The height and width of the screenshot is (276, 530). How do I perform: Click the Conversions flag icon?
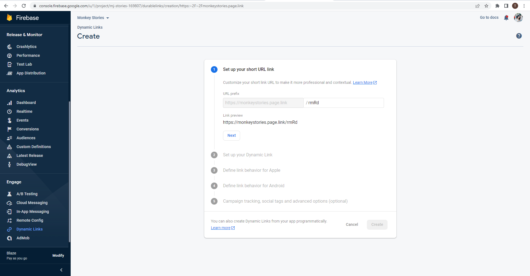coord(9,129)
